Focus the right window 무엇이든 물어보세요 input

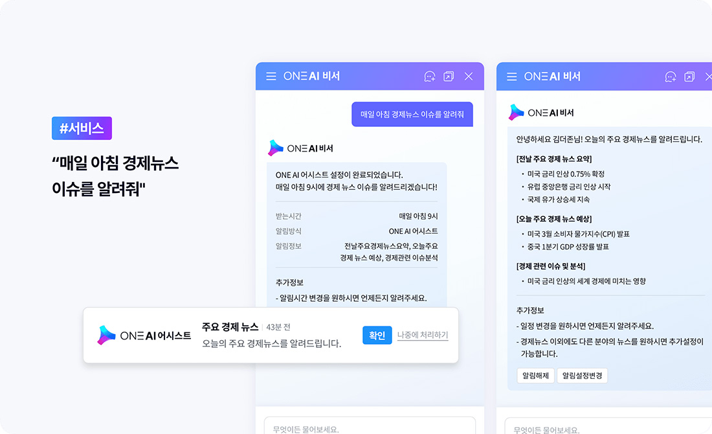[608, 426]
